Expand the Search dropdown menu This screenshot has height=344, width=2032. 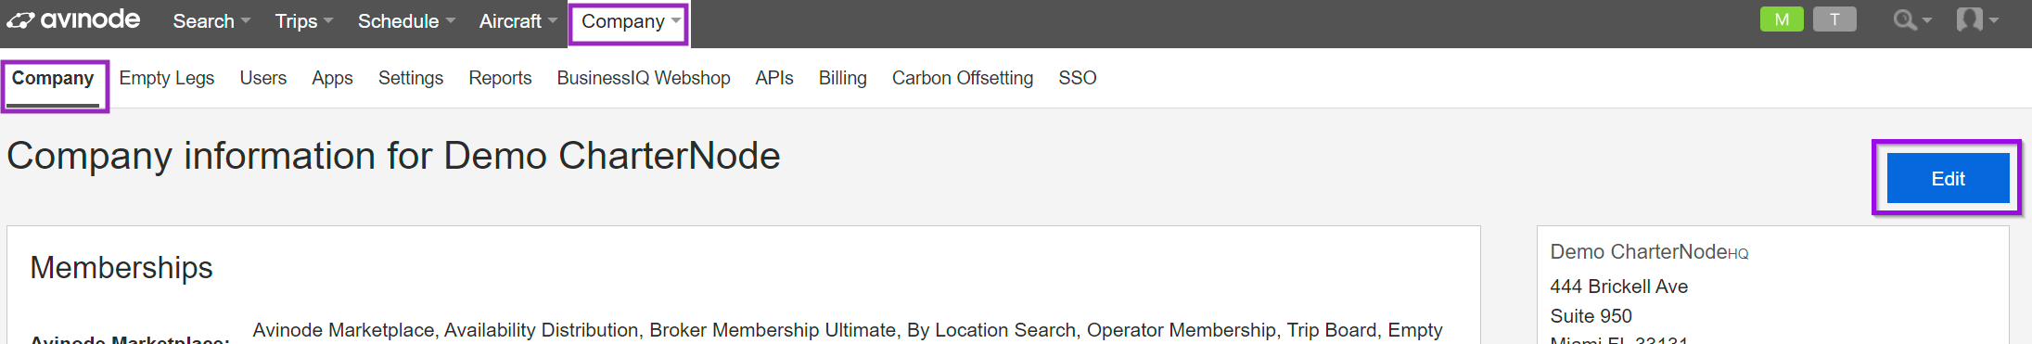(211, 21)
